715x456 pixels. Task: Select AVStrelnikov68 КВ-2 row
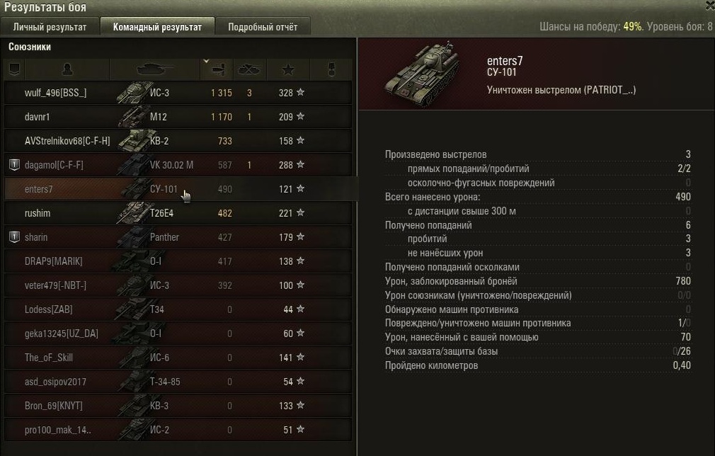[x=178, y=141]
